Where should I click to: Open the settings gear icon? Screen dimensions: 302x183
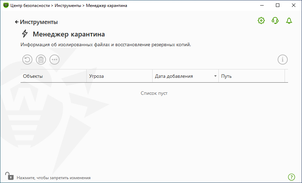pyautogui.click(x=261, y=20)
